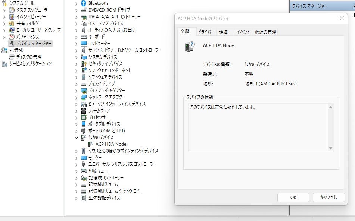Click the プロセッサ processor category icon
The height and width of the screenshot is (221, 355).
pyautogui.click(x=84, y=117)
